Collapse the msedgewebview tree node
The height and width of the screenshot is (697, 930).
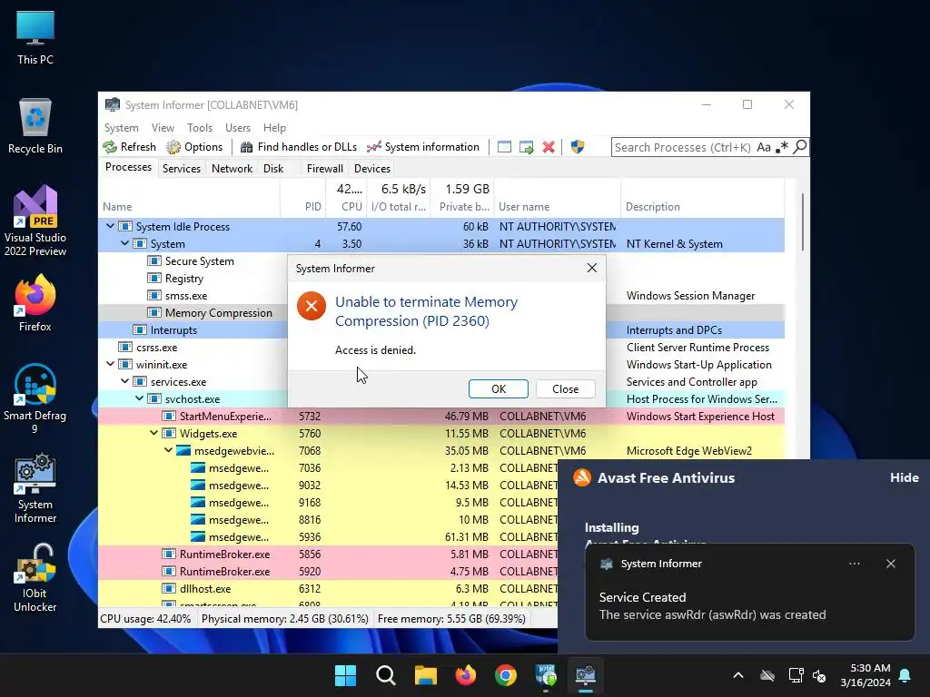pyautogui.click(x=168, y=450)
